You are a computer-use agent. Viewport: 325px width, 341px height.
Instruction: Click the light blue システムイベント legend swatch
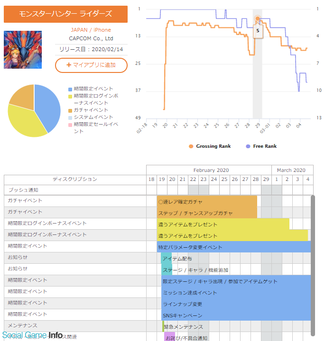click(x=70, y=118)
